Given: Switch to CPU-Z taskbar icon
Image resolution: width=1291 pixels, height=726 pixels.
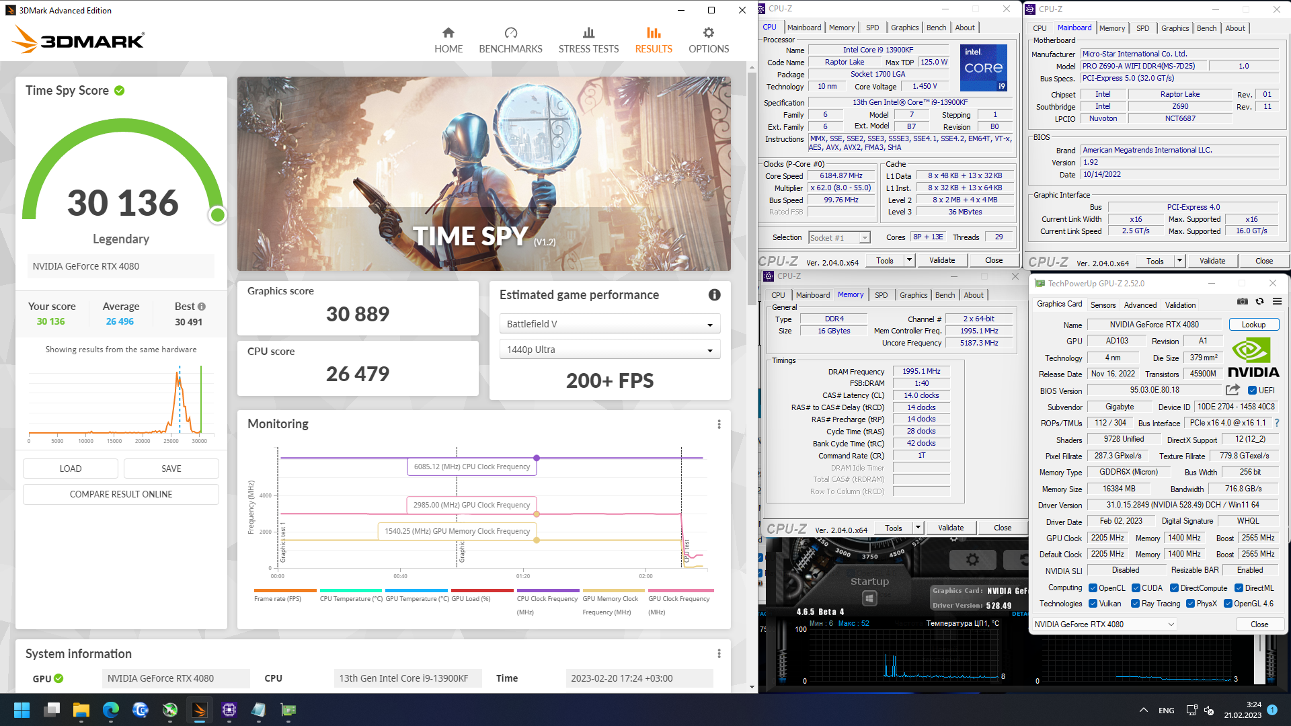Looking at the screenshot, I should coord(229,710).
